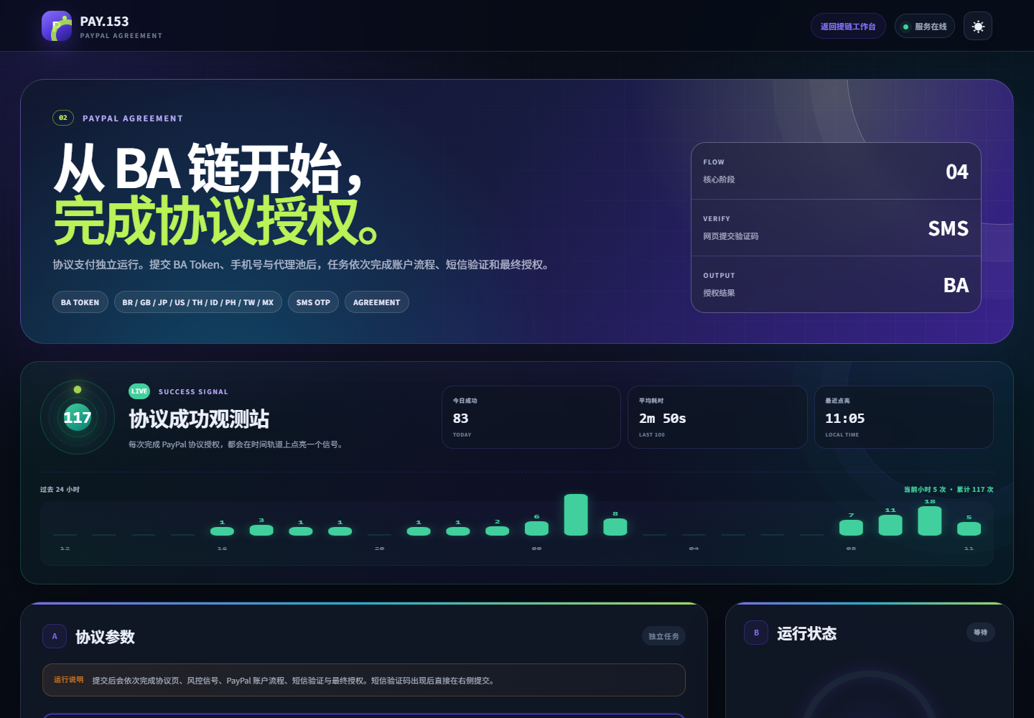Click the PAY.153 brand title text

105,22
